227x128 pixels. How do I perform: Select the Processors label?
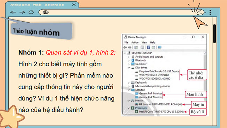coord(141,108)
